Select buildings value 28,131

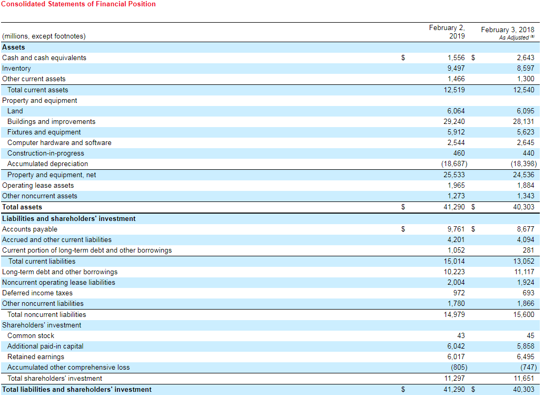524,122
